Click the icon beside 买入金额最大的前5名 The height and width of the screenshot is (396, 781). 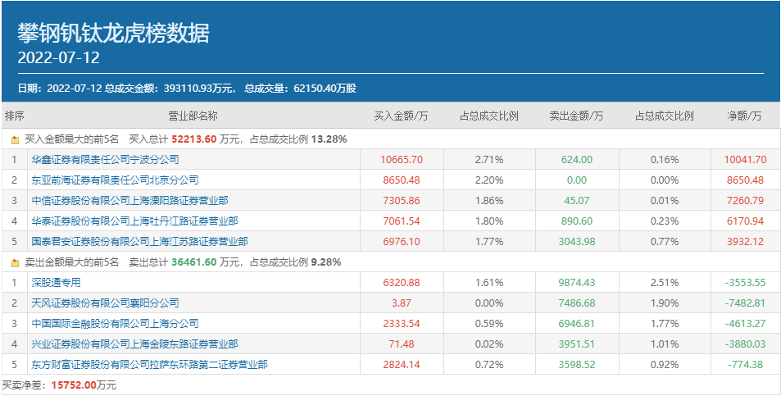15,139
